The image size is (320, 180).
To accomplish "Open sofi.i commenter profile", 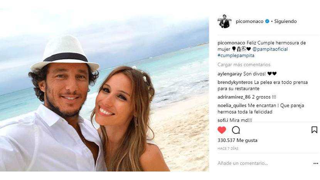I will click(x=223, y=120).
